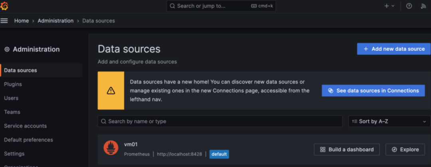Screen dimensions: 431x167
Task: Open the news feed RSS icon
Action: 423,6
